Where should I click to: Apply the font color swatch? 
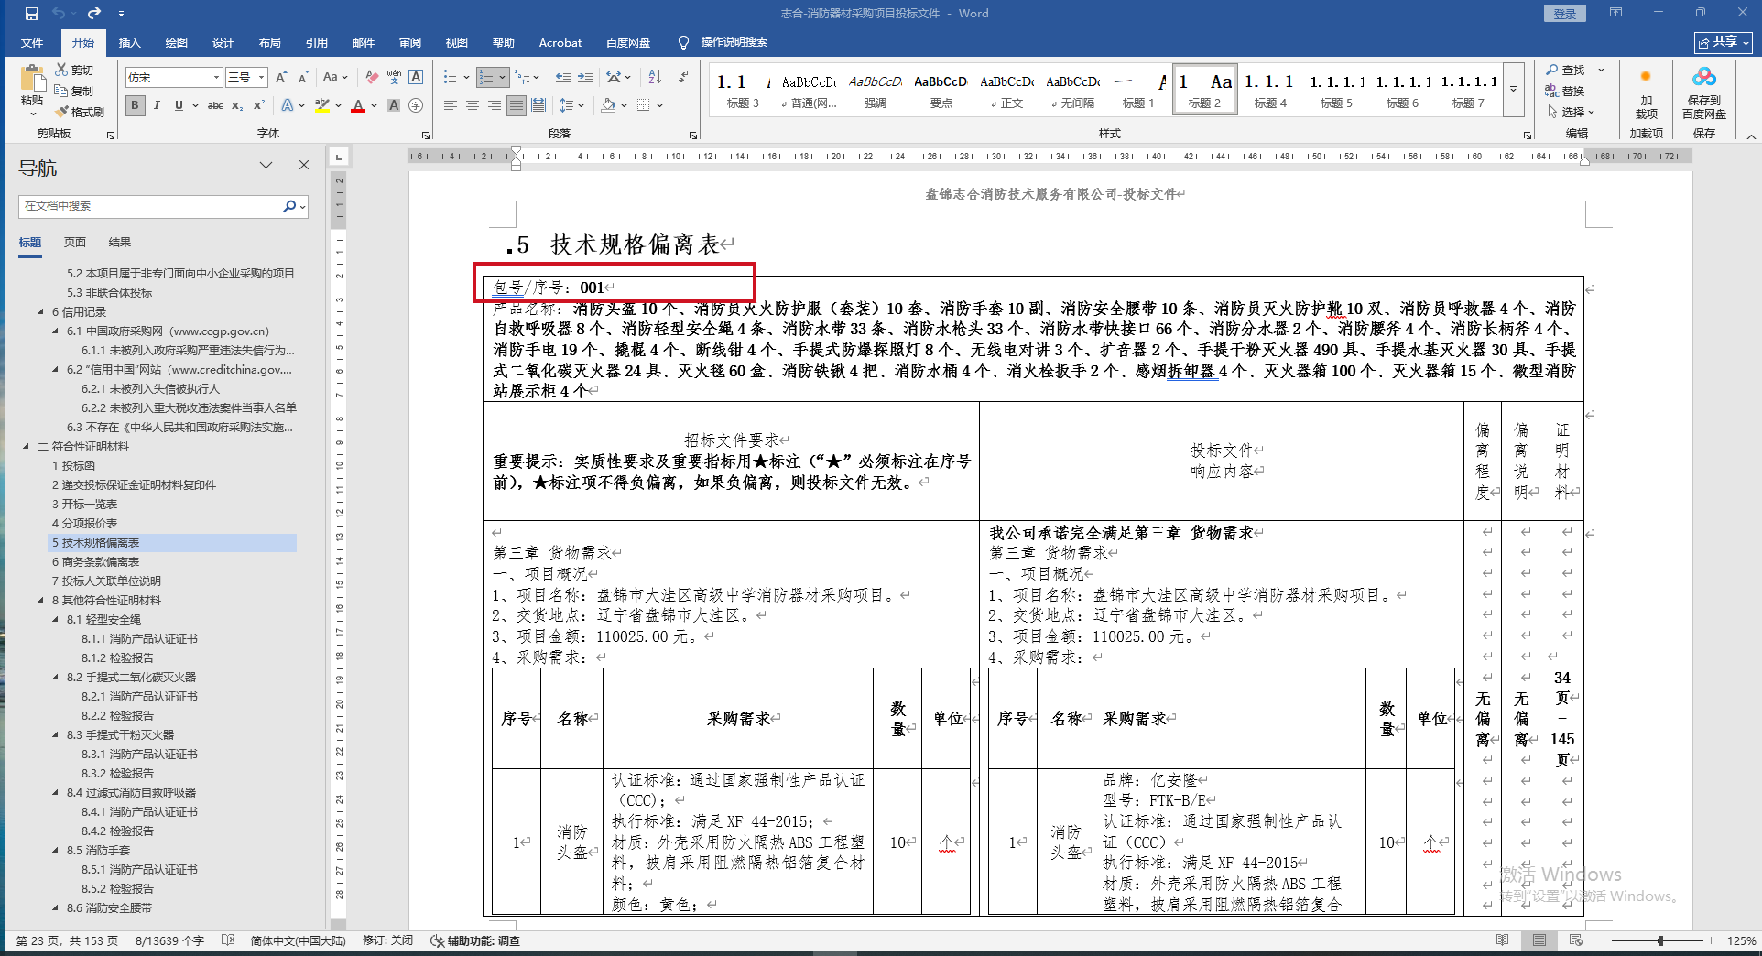(x=357, y=105)
